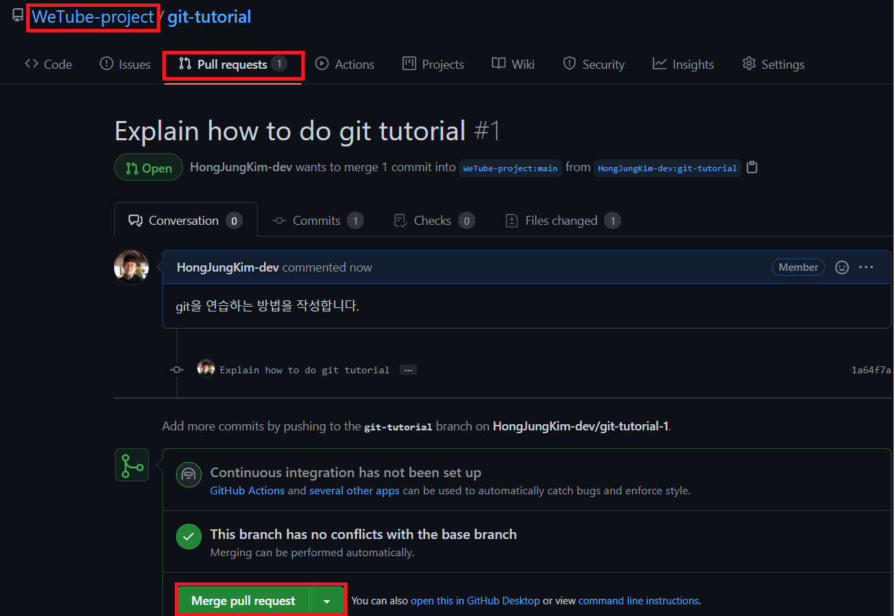Open Security via the shield icon

tap(570, 63)
